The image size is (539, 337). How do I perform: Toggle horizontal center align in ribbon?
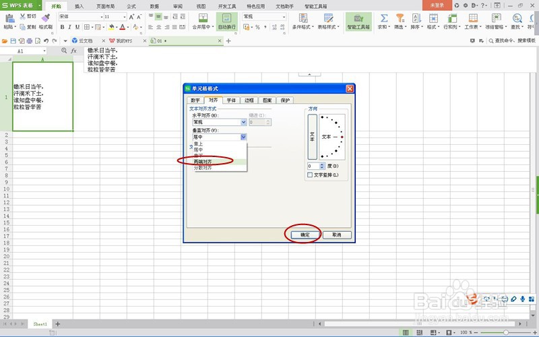[x=158, y=27]
